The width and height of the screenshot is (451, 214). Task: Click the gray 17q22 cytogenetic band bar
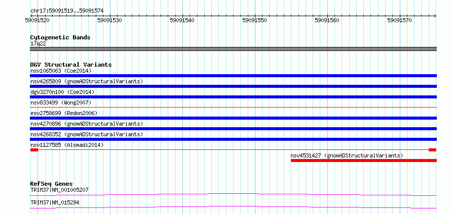[x=233, y=49]
